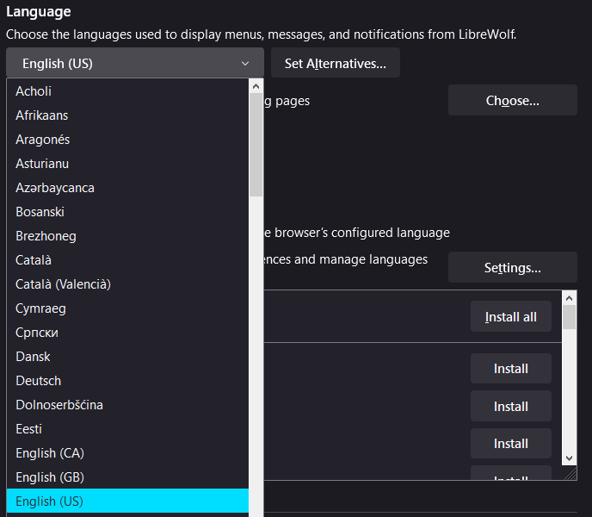Click highlighted English (US) list entry
Image resolution: width=592 pixels, height=517 pixels.
50,501
